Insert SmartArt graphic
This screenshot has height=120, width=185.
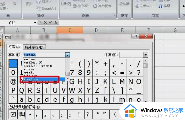pyautogui.click(x=47, y=8)
